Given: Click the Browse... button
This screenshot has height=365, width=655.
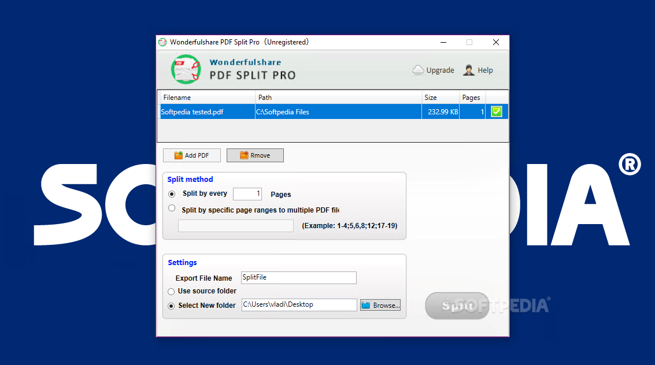Looking at the screenshot, I should pyautogui.click(x=380, y=306).
